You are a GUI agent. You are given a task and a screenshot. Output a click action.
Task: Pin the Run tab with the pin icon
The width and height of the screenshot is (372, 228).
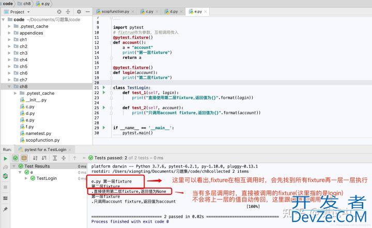[5, 209]
